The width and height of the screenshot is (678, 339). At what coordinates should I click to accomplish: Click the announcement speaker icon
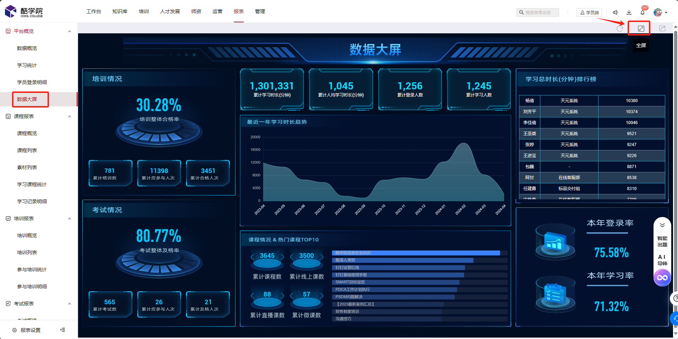pos(616,12)
